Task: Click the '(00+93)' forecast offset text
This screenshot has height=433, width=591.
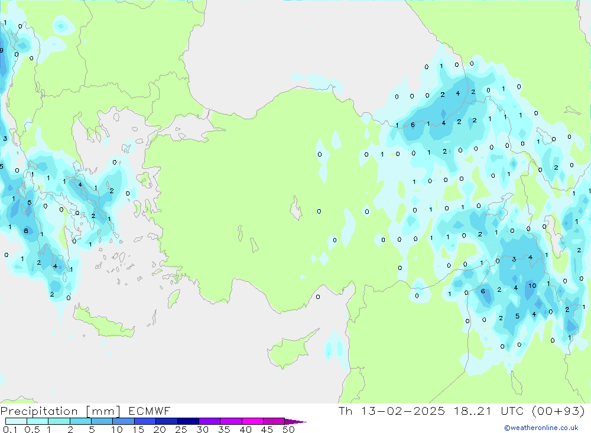Action: tap(558, 411)
